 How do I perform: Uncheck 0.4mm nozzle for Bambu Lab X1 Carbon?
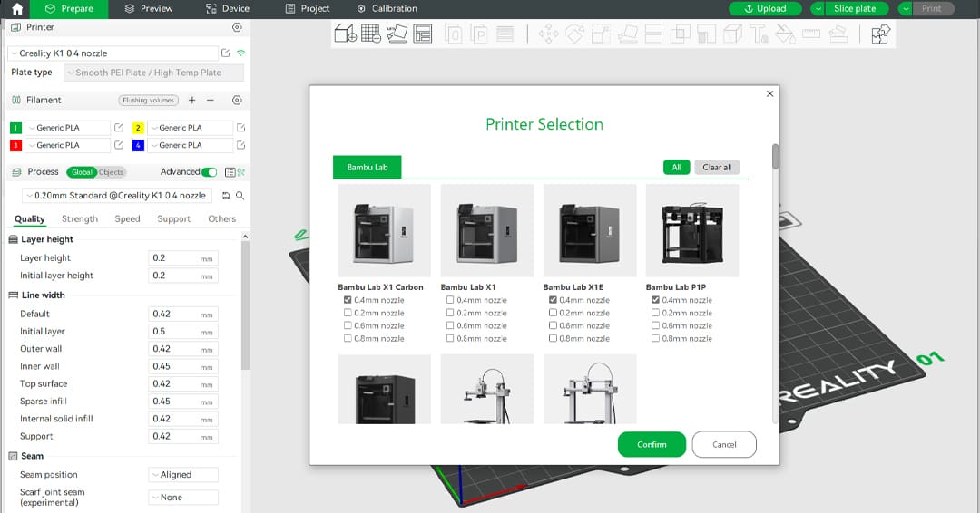348,300
